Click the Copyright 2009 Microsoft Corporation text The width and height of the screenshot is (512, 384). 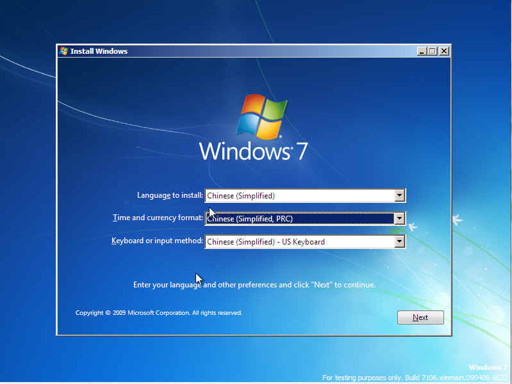(159, 312)
